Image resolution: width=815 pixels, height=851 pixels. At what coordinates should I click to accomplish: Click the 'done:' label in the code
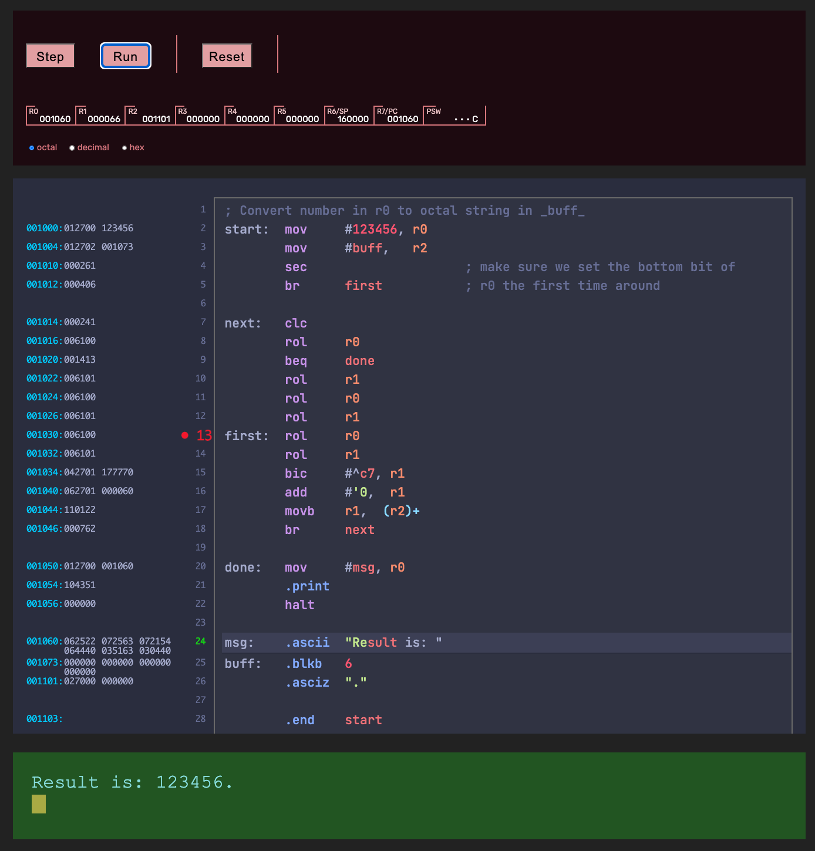243,568
